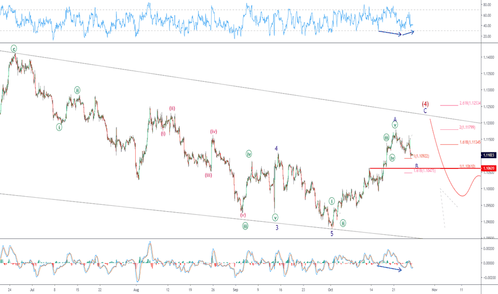
Task: Select the red (4) wave label
Action: click(425, 104)
